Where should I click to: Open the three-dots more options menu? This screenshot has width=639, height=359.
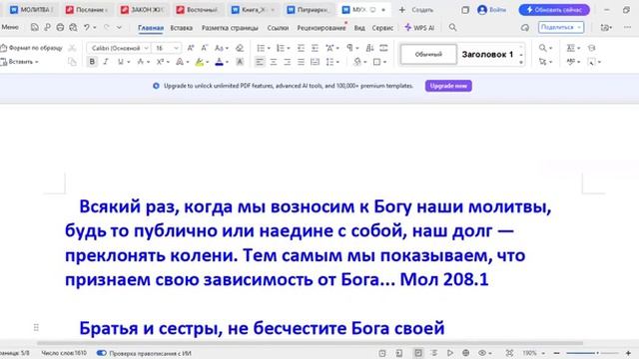[627, 27]
